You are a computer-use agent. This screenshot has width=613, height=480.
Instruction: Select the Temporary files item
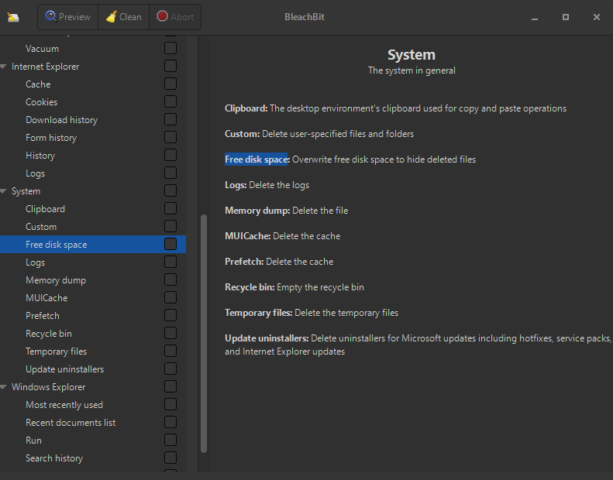pos(57,351)
